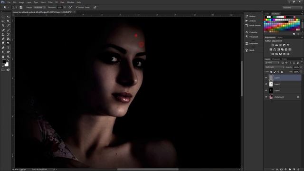Viewport: 304px width, 171px height.
Task: Click the Exposure value field
Action: (x=59, y=8)
